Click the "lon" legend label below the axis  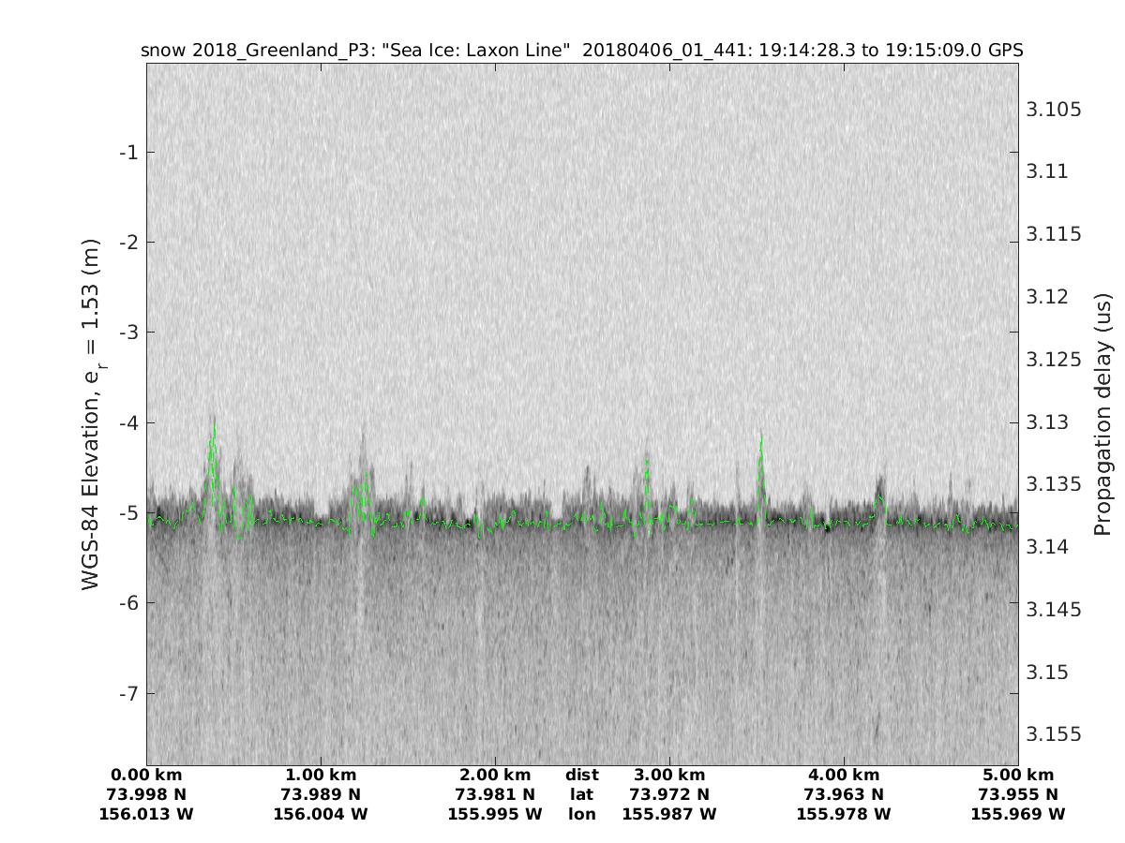pyautogui.click(x=582, y=815)
